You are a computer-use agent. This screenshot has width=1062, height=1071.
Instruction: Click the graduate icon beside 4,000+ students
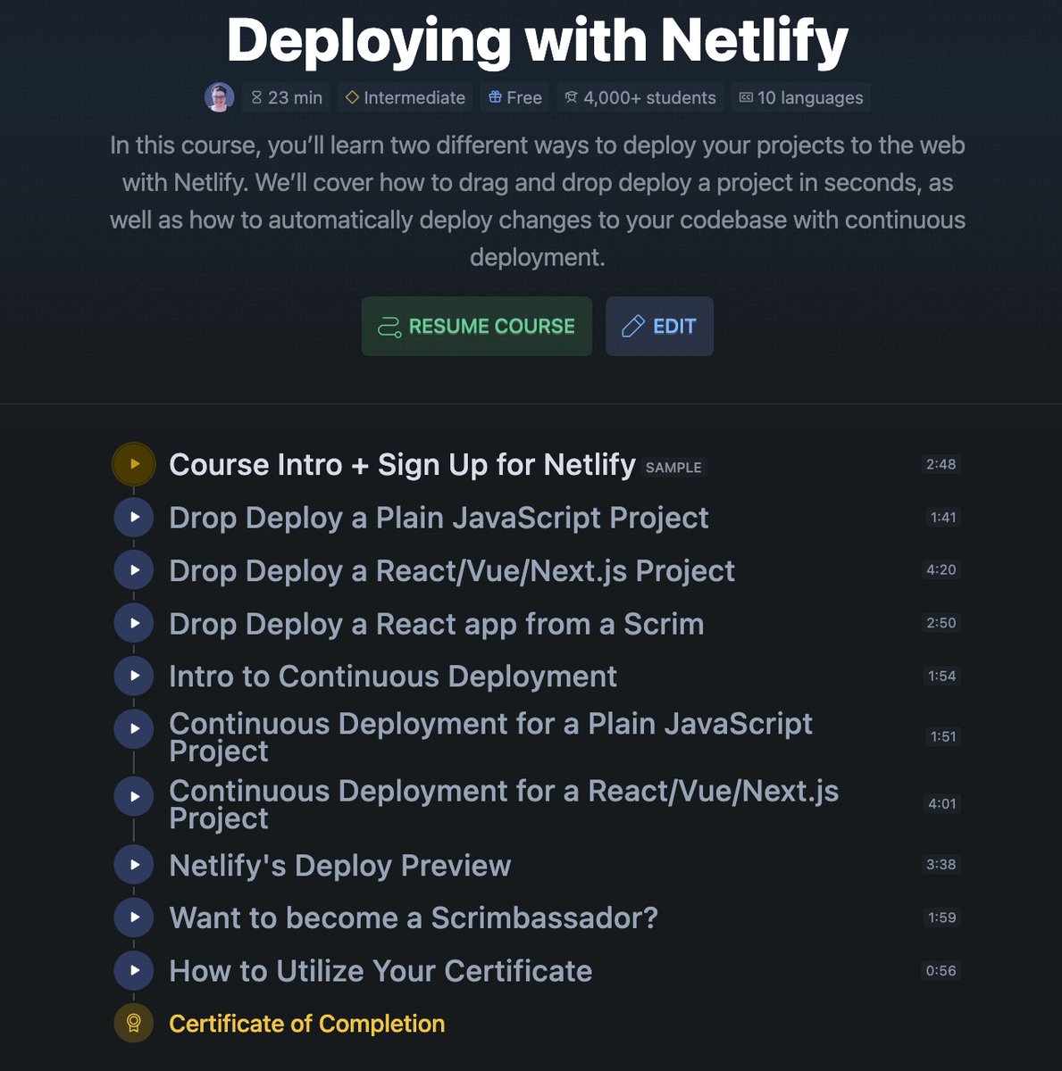click(572, 97)
